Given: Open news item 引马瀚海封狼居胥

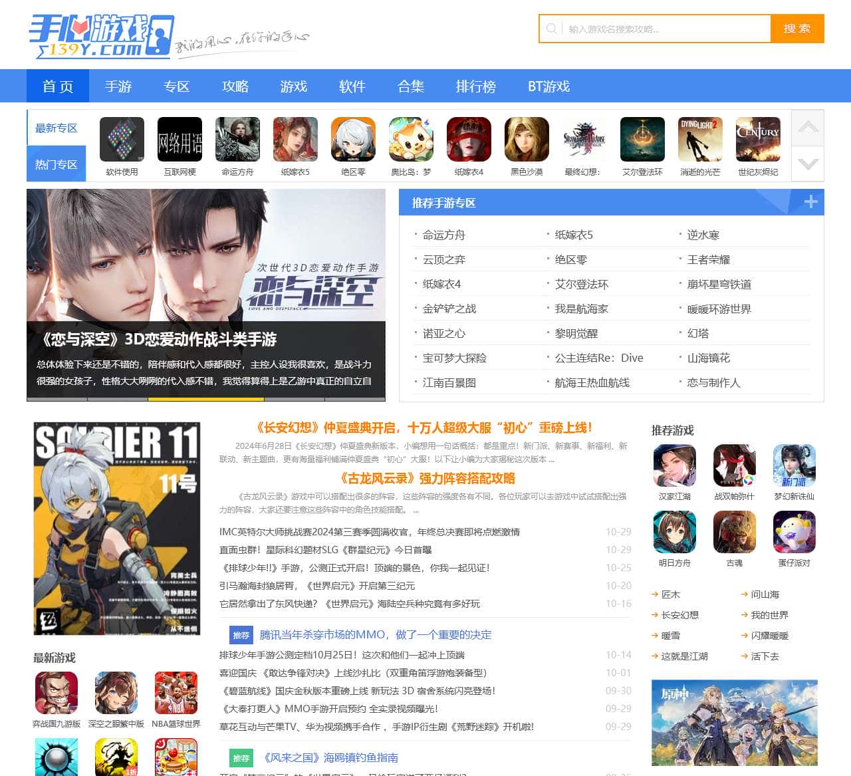Looking at the screenshot, I should [317, 586].
